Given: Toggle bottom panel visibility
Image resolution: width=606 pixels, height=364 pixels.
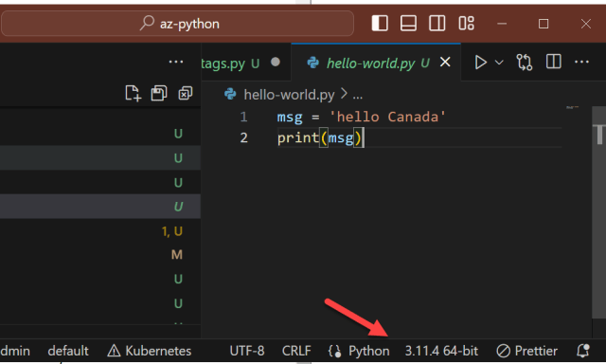Looking at the screenshot, I should pyautogui.click(x=408, y=23).
